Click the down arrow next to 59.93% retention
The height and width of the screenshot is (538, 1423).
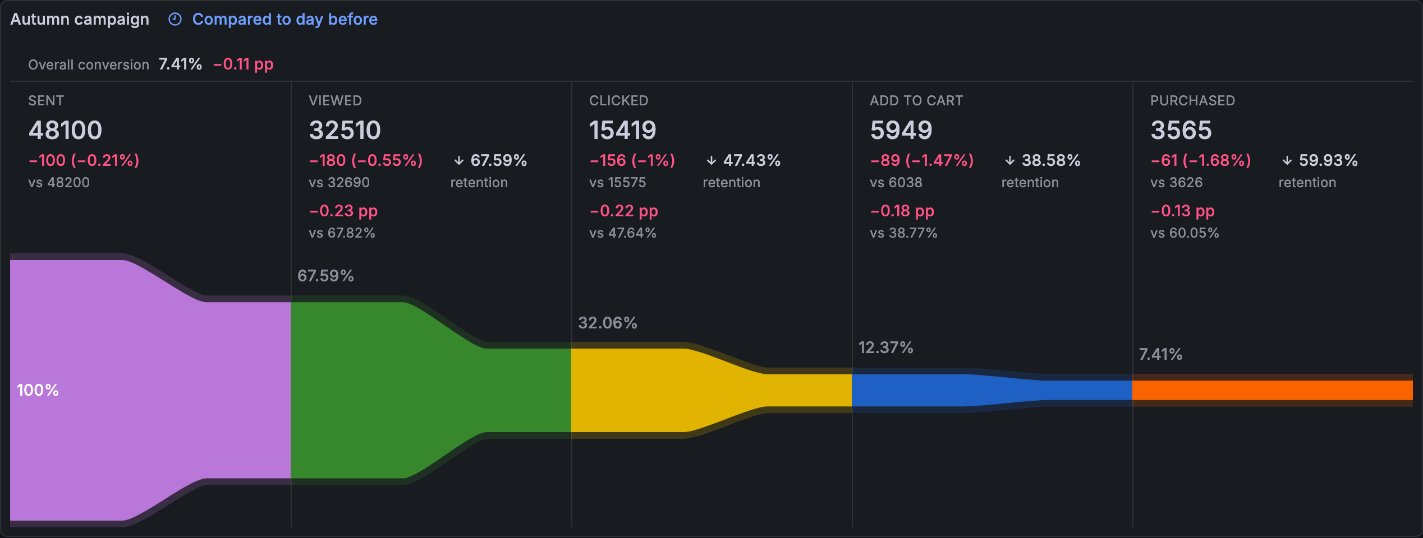click(x=1287, y=161)
